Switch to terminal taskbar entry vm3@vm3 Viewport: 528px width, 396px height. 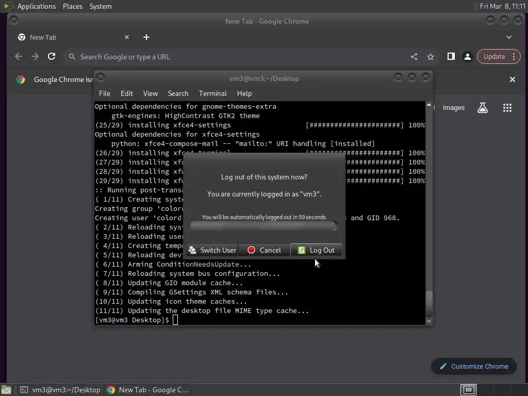pyautogui.click(x=61, y=390)
